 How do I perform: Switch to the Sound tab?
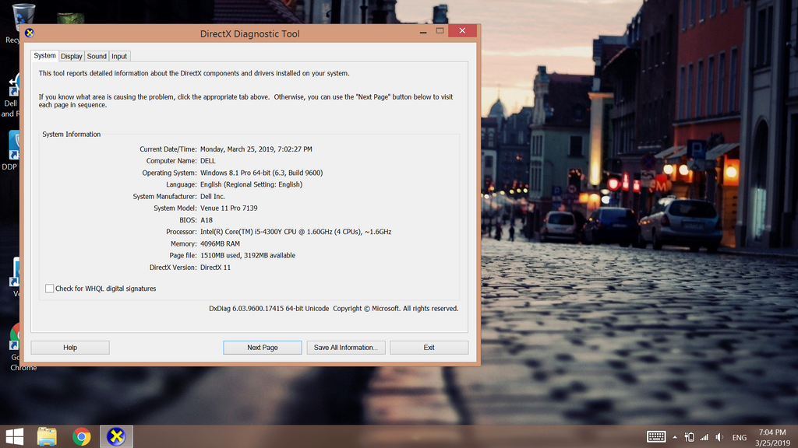(97, 56)
